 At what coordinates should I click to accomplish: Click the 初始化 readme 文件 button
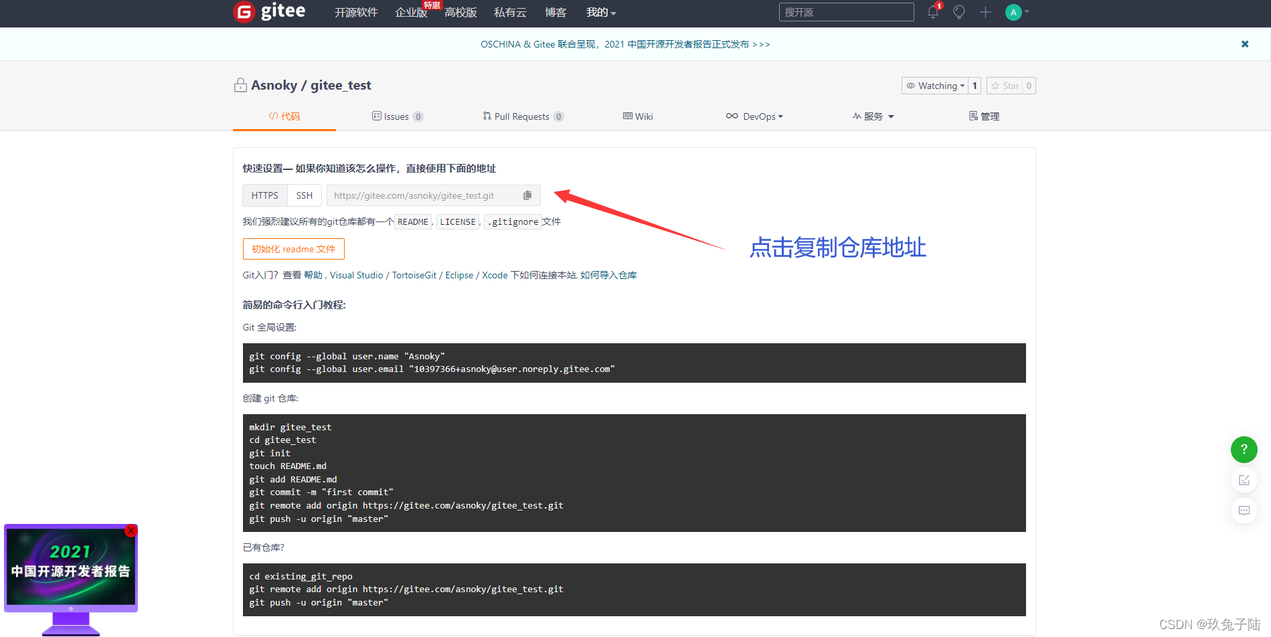click(294, 249)
